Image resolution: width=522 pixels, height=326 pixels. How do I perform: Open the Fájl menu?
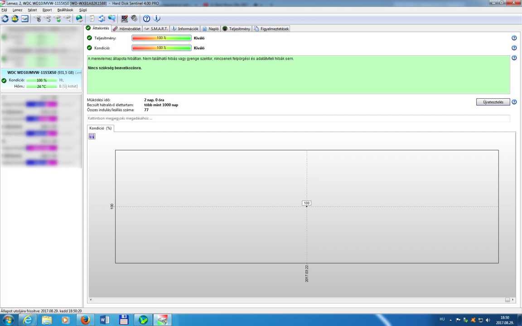pos(5,10)
